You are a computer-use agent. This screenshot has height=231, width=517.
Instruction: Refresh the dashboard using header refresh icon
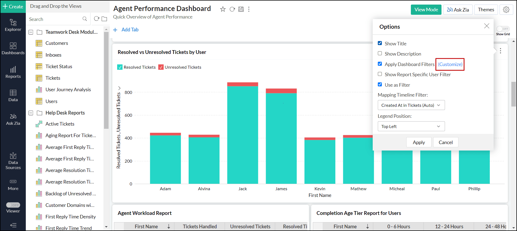tap(232, 9)
